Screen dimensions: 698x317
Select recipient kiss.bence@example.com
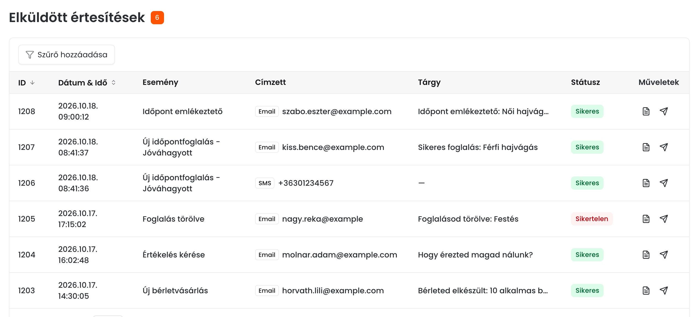click(x=333, y=147)
